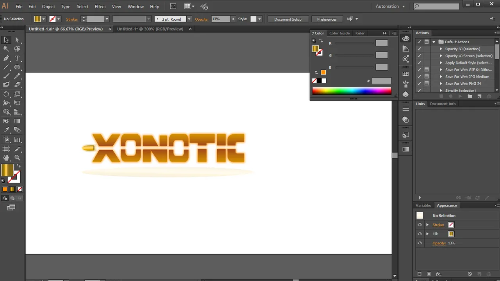The height and width of the screenshot is (281, 500).
Task: Open the Swatches panel icon in dock
Action: (406, 73)
